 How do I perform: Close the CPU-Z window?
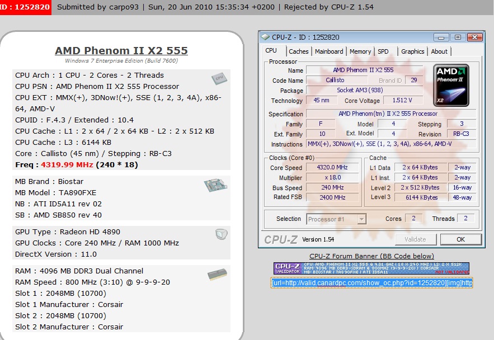pyautogui.click(x=475, y=37)
